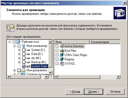Click the tree's vertical scrollbar down arrow
128x98 pixels.
(50, 73)
